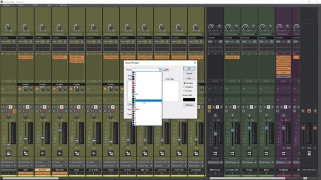Toggle automation read on the Pre Master bus
321x180 pixels.
tap(285, 107)
